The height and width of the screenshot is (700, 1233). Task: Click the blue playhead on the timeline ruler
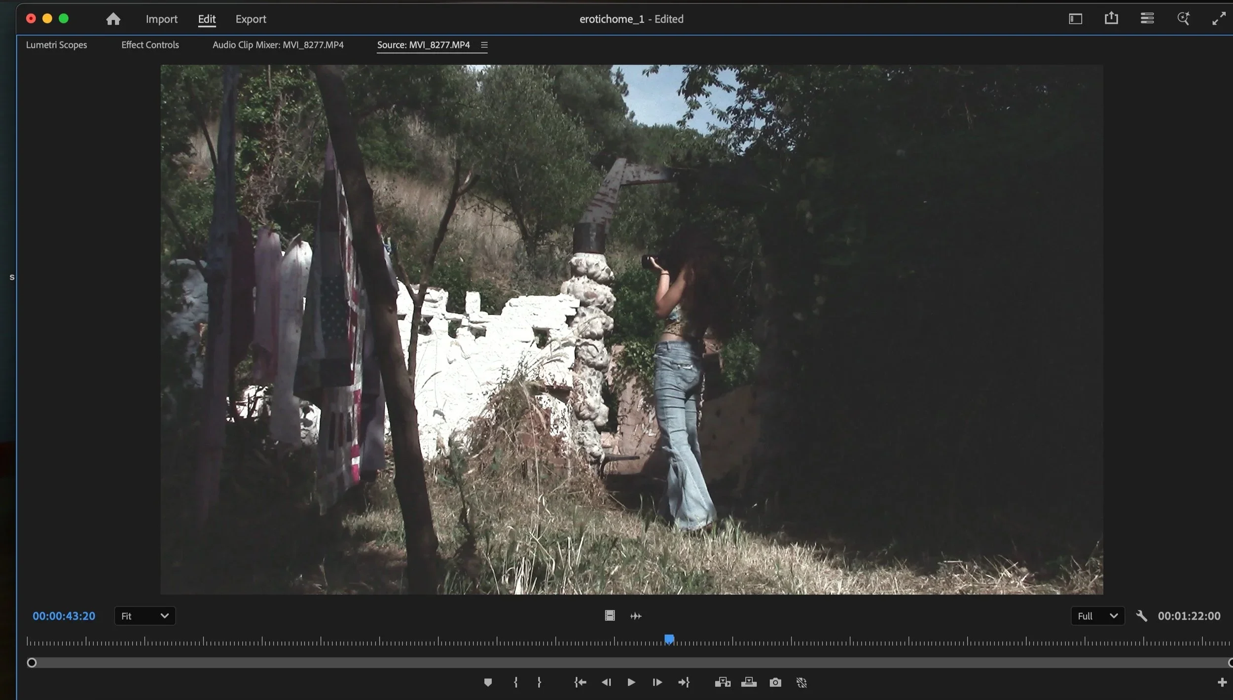coord(669,639)
